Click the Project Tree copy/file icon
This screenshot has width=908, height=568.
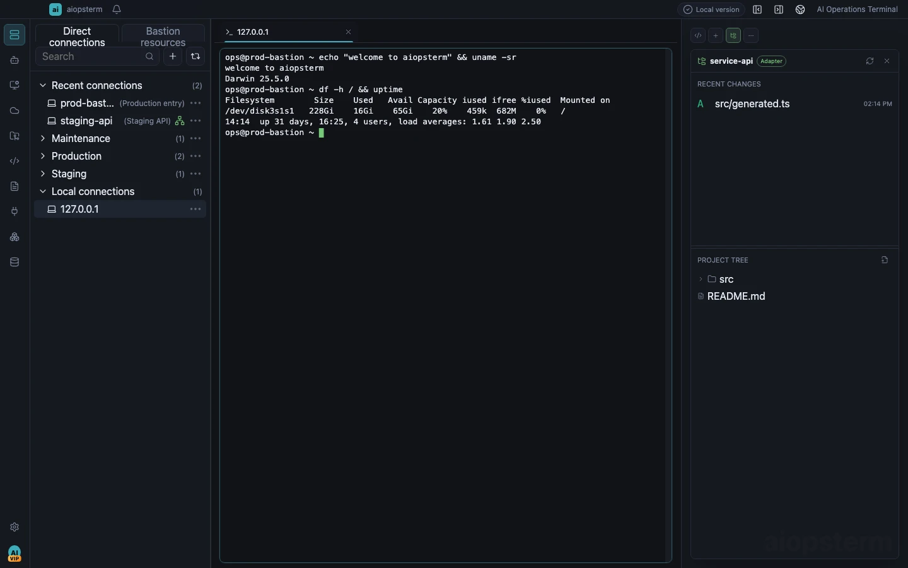coord(885,260)
